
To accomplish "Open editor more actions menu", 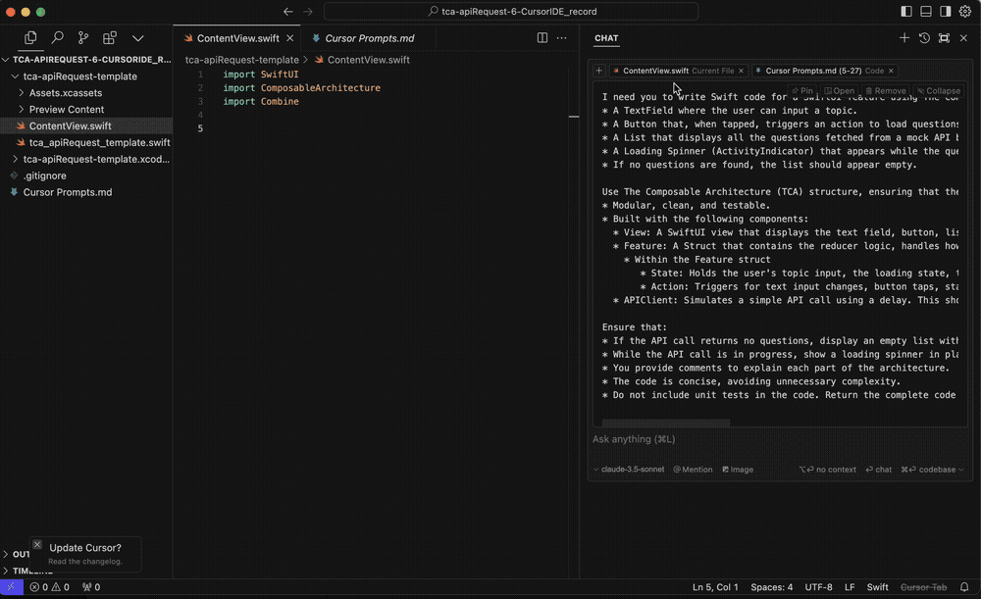I will click(562, 38).
